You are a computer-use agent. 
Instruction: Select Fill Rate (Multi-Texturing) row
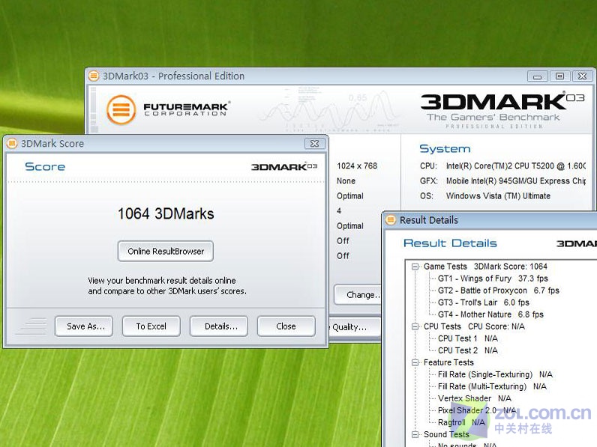(492, 386)
